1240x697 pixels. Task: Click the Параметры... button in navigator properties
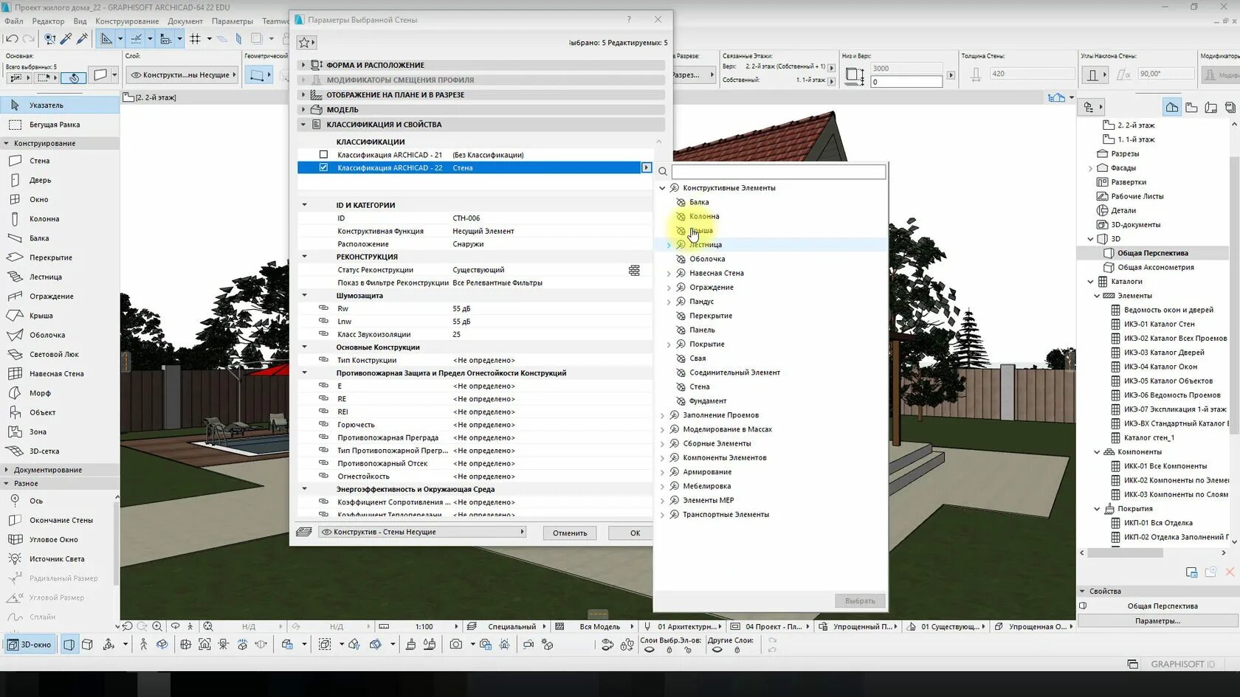point(1157,621)
